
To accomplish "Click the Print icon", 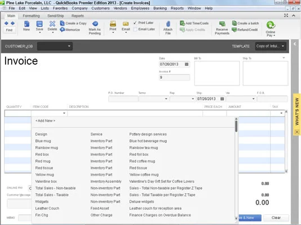I will (x=113, y=24).
